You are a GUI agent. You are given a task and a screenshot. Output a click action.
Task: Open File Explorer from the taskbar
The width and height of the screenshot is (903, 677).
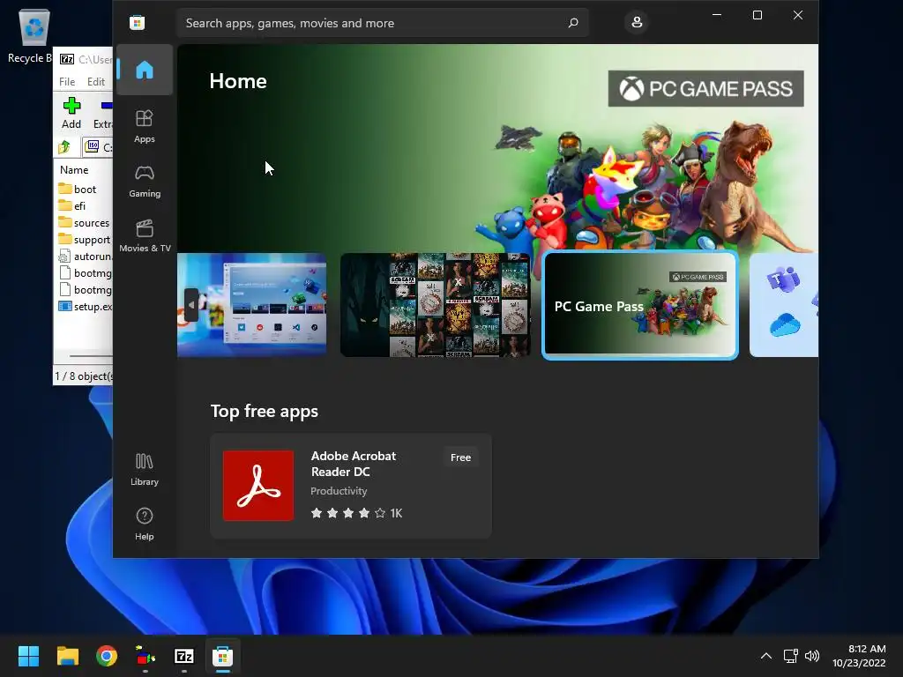[x=68, y=656]
